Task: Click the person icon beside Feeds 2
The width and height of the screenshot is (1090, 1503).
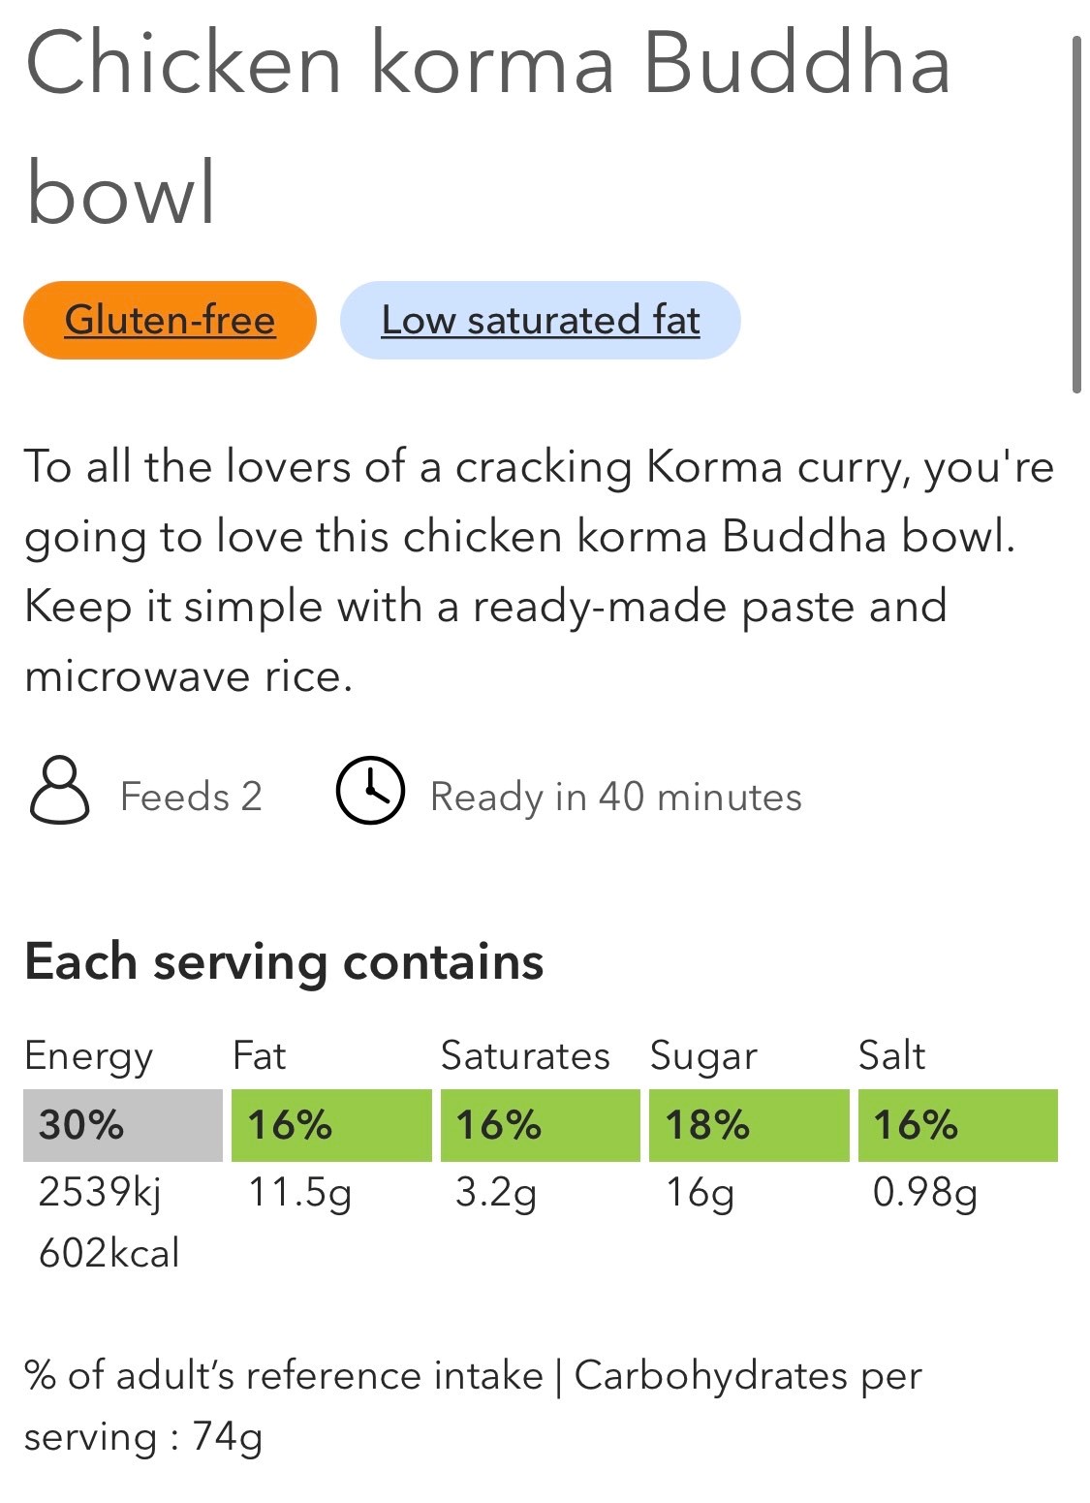Action: (x=59, y=792)
